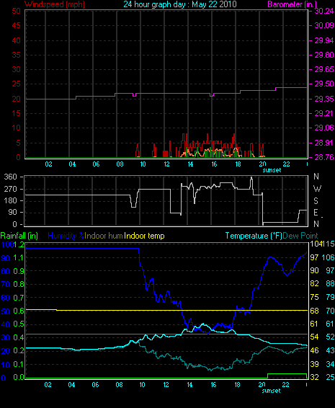Image resolution: width=335 pixels, height=408 pixels.
Task: Select barometer value 30.09
Action: point(324,25)
